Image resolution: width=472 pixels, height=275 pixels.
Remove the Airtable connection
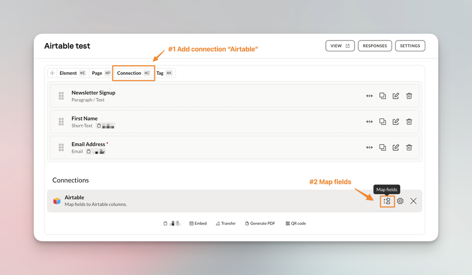click(x=413, y=201)
